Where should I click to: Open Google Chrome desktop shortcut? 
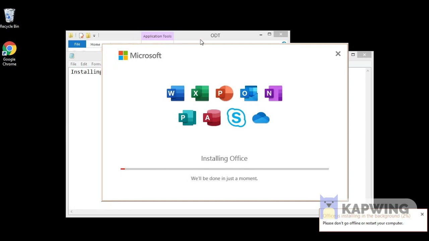point(9,54)
